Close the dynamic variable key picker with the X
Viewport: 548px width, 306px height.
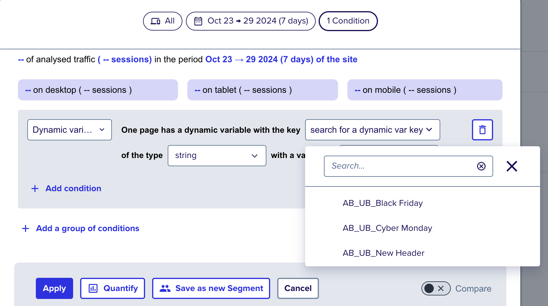pyautogui.click(x=511, y=166)
